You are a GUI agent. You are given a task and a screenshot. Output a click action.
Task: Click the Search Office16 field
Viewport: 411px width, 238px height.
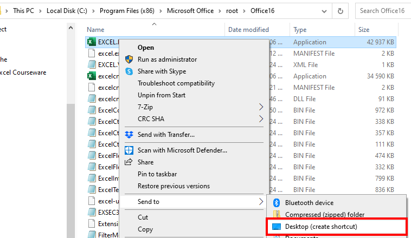pyautogui.click(x=383, y=10)
